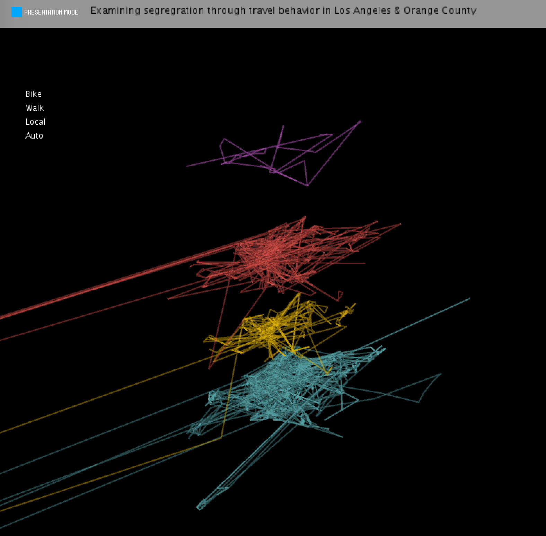Select the Walk travel mode
Image resolution: width=546 pixels, height=536 pixels.
pos(35,108)
